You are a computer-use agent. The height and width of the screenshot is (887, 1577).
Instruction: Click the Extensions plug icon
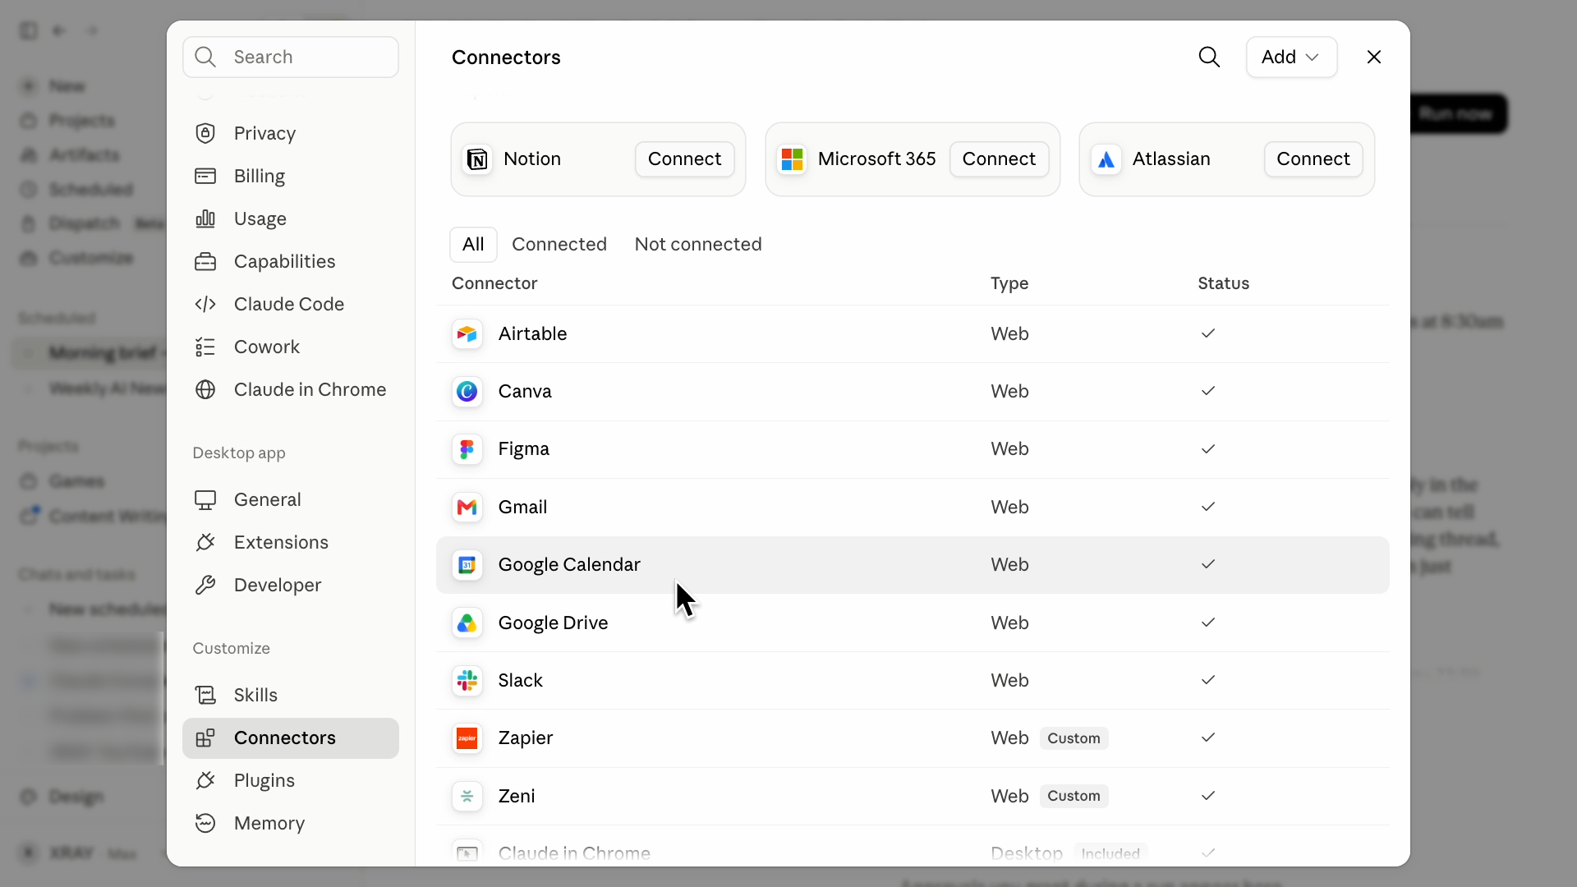pos(205,542)
